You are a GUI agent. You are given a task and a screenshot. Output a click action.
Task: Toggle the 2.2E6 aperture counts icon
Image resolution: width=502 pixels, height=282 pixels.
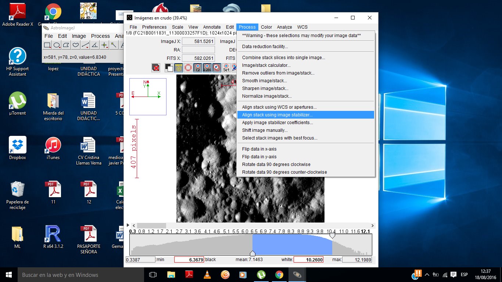point(207,68)
